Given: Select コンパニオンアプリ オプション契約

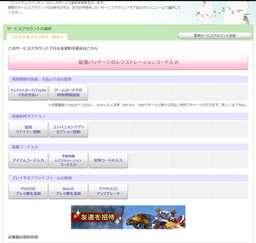Looking at the screenshot, I should click(x=68, y=129).
